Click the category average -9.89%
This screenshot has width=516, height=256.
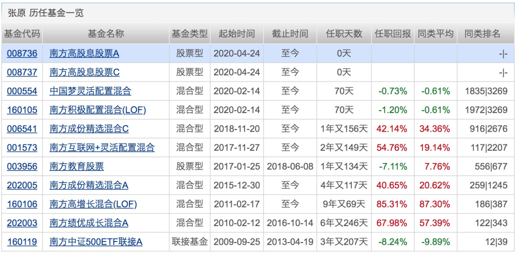click(x=436, y=242)
